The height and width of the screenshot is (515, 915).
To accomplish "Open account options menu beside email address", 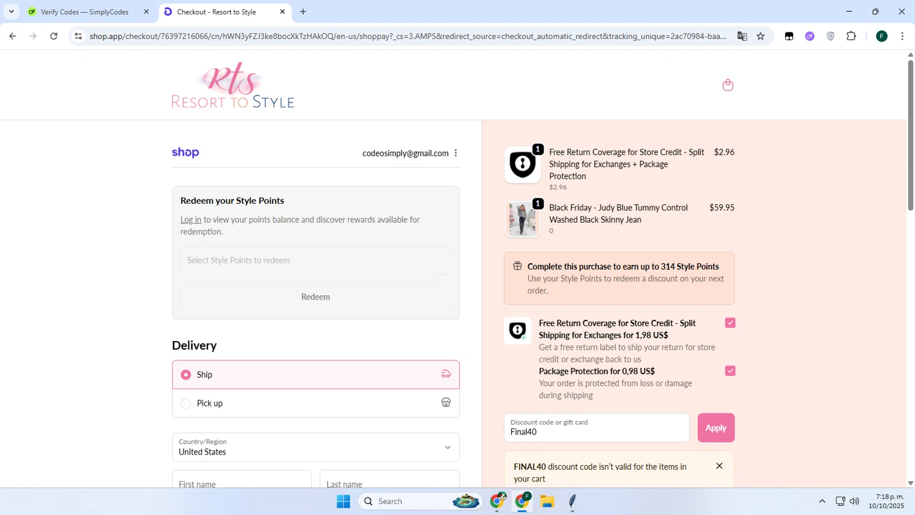I will click(456, 153).
